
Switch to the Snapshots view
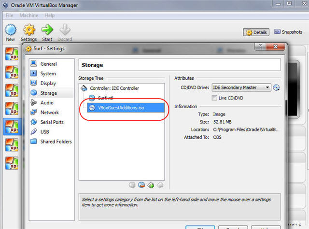pos(288,32)
